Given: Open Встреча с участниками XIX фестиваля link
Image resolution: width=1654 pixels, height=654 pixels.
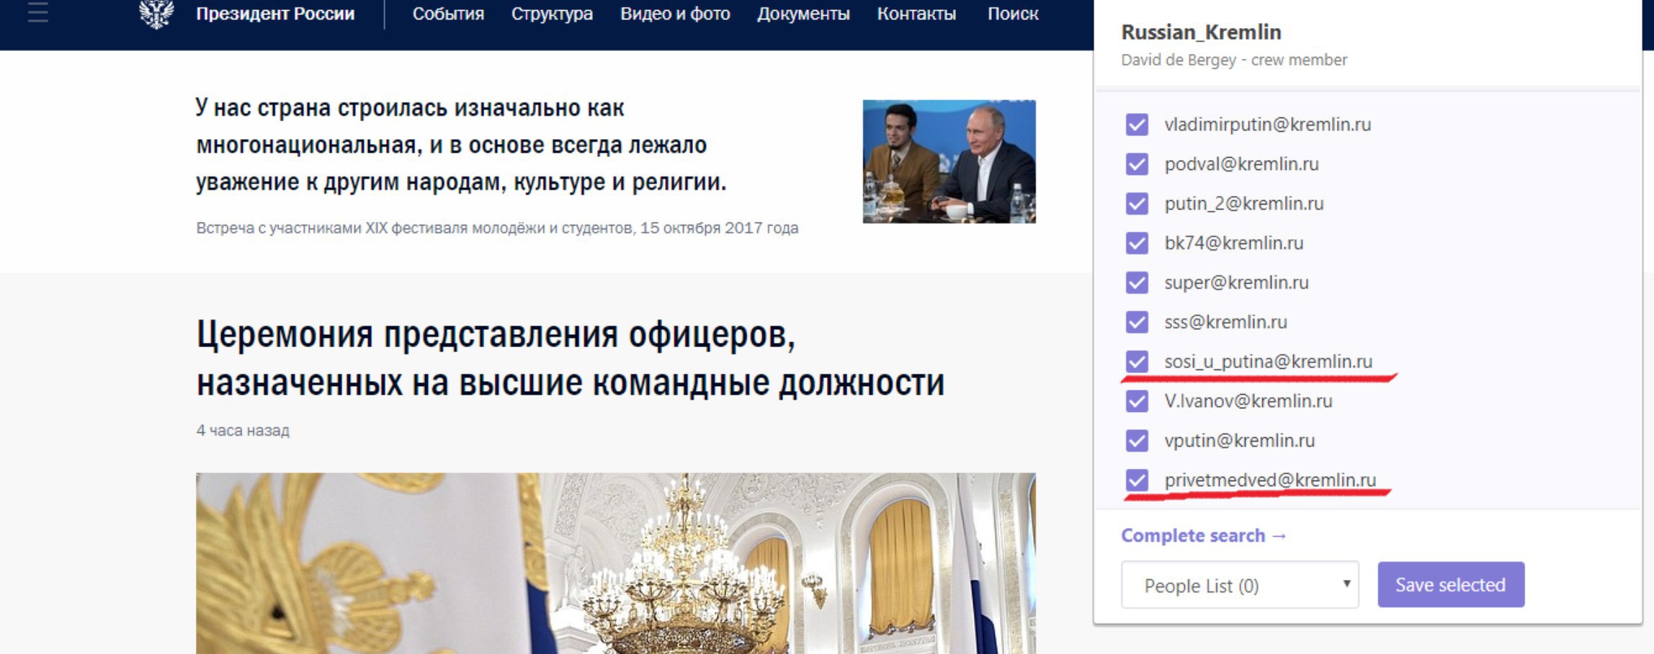Looking at the screenshot, I should coord(497,228).
